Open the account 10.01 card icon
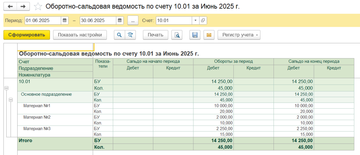 203,21
